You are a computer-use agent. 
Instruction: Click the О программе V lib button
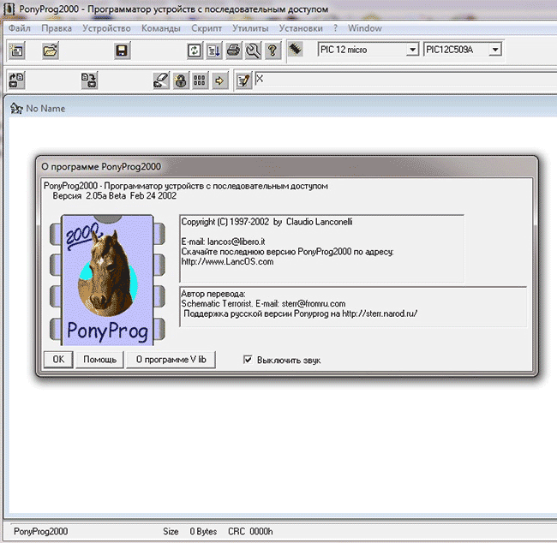(x=171, y=360)
